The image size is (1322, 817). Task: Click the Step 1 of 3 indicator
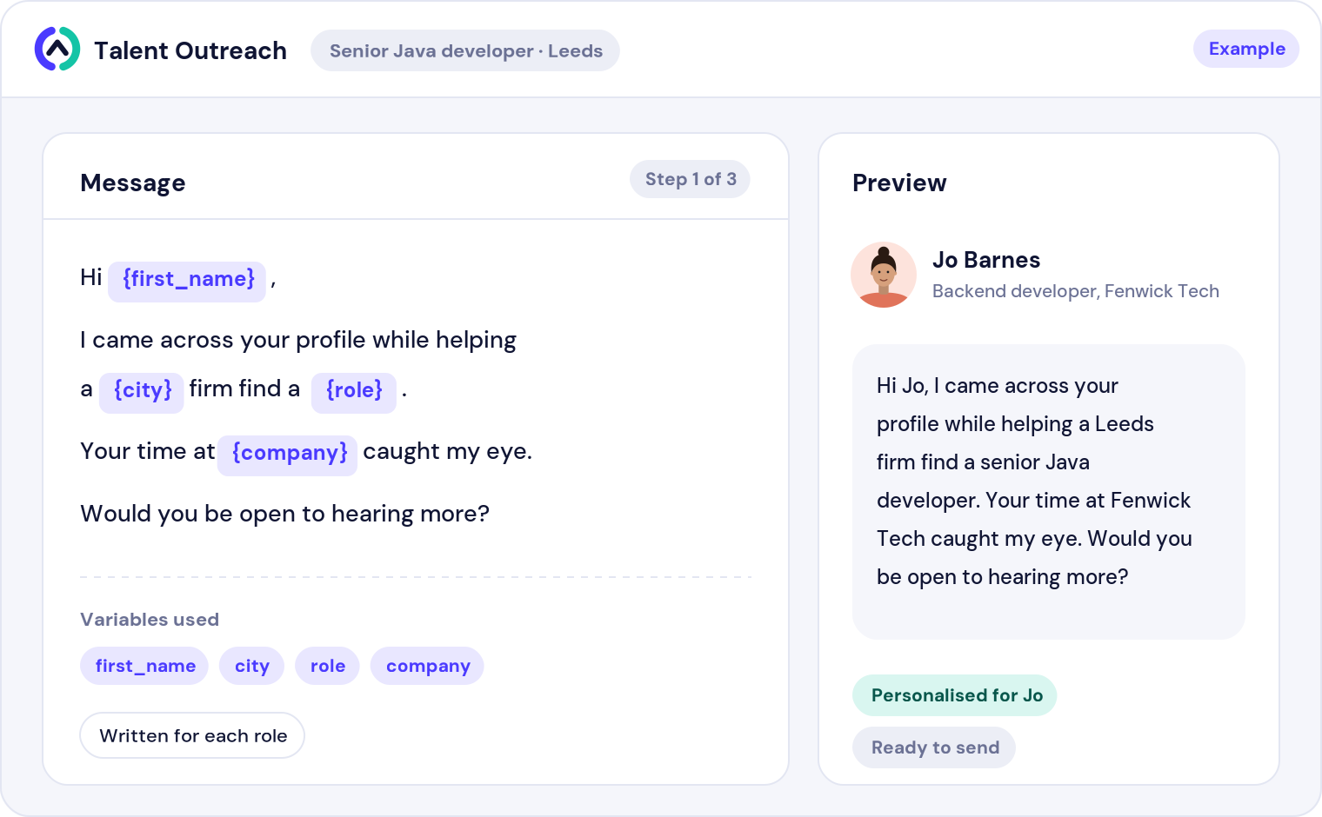click(x=691, y=179)
